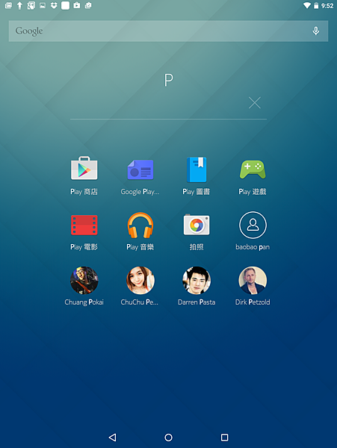The image size is (337, 448).
Task: Tap the upload arrow notification icon
Action: click(x=19, y=5)
